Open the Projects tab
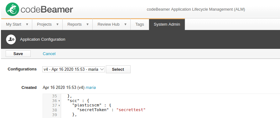The width and height of the screenshot is (280, 118). 44,24
